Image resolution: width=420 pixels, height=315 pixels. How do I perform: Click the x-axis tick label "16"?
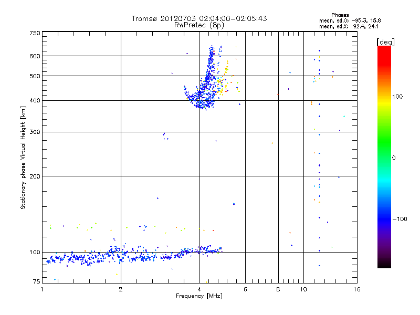click(x=357, y=289)
